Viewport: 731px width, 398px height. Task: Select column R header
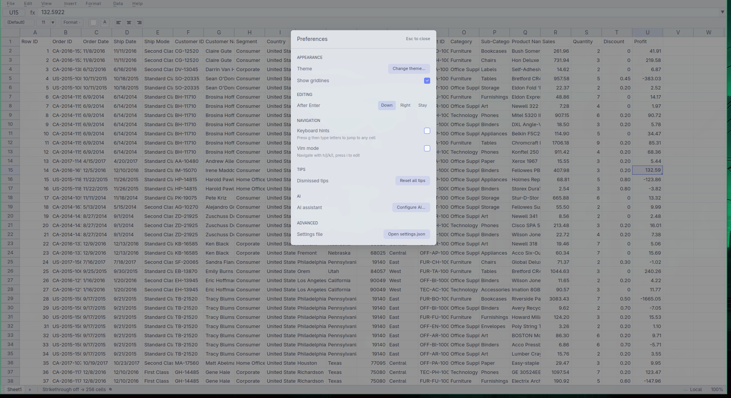[556, 32]
